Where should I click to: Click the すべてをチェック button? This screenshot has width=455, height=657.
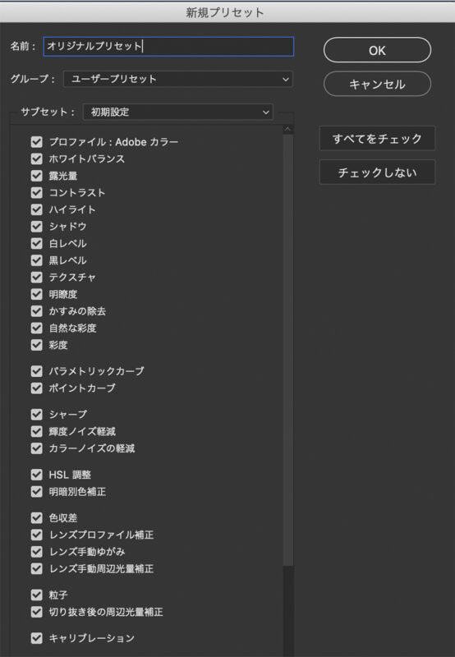(377, 138)
